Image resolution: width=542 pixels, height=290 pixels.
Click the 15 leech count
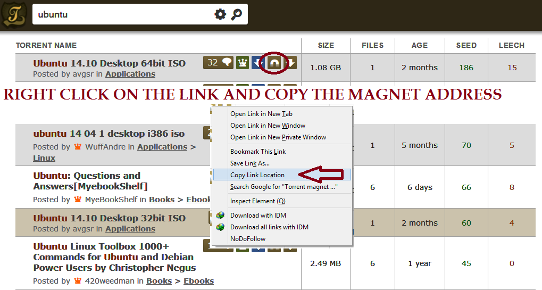512,68
